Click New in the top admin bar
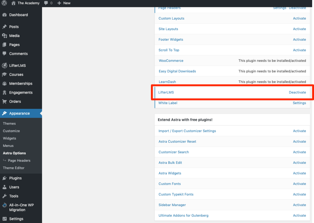This screenshot has height=223, width=314. tap(64, 3)
